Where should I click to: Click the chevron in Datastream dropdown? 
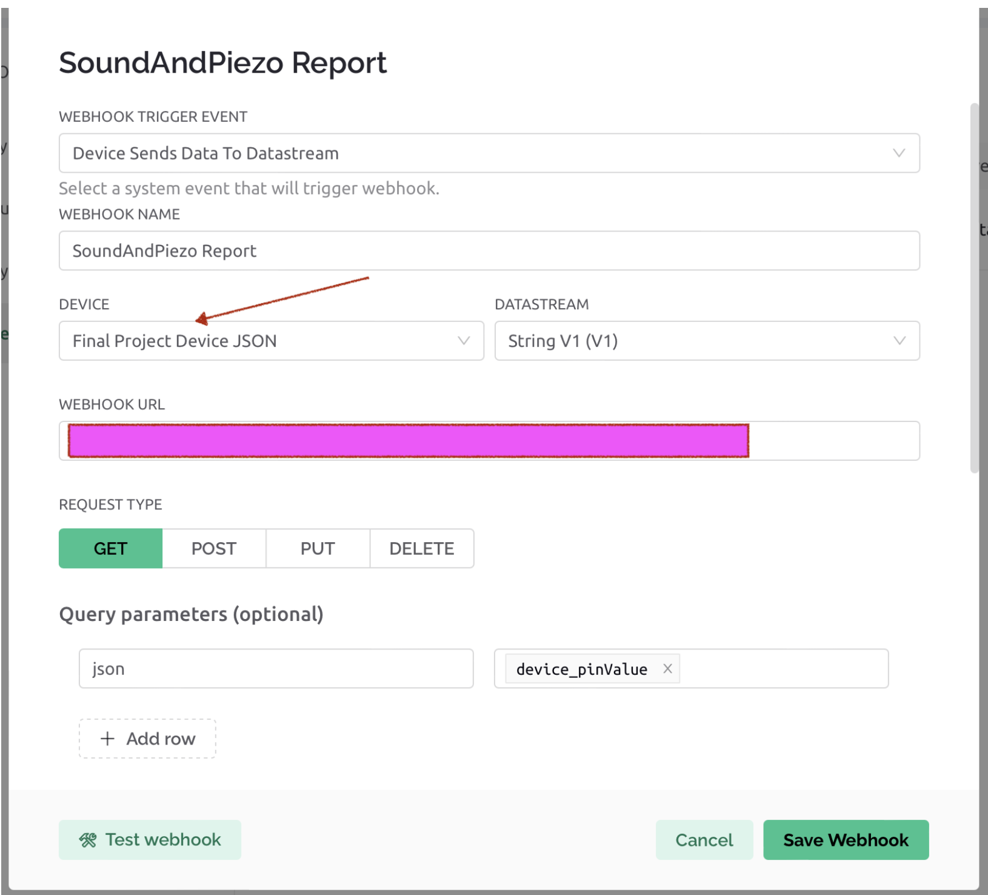click(900, 341)
